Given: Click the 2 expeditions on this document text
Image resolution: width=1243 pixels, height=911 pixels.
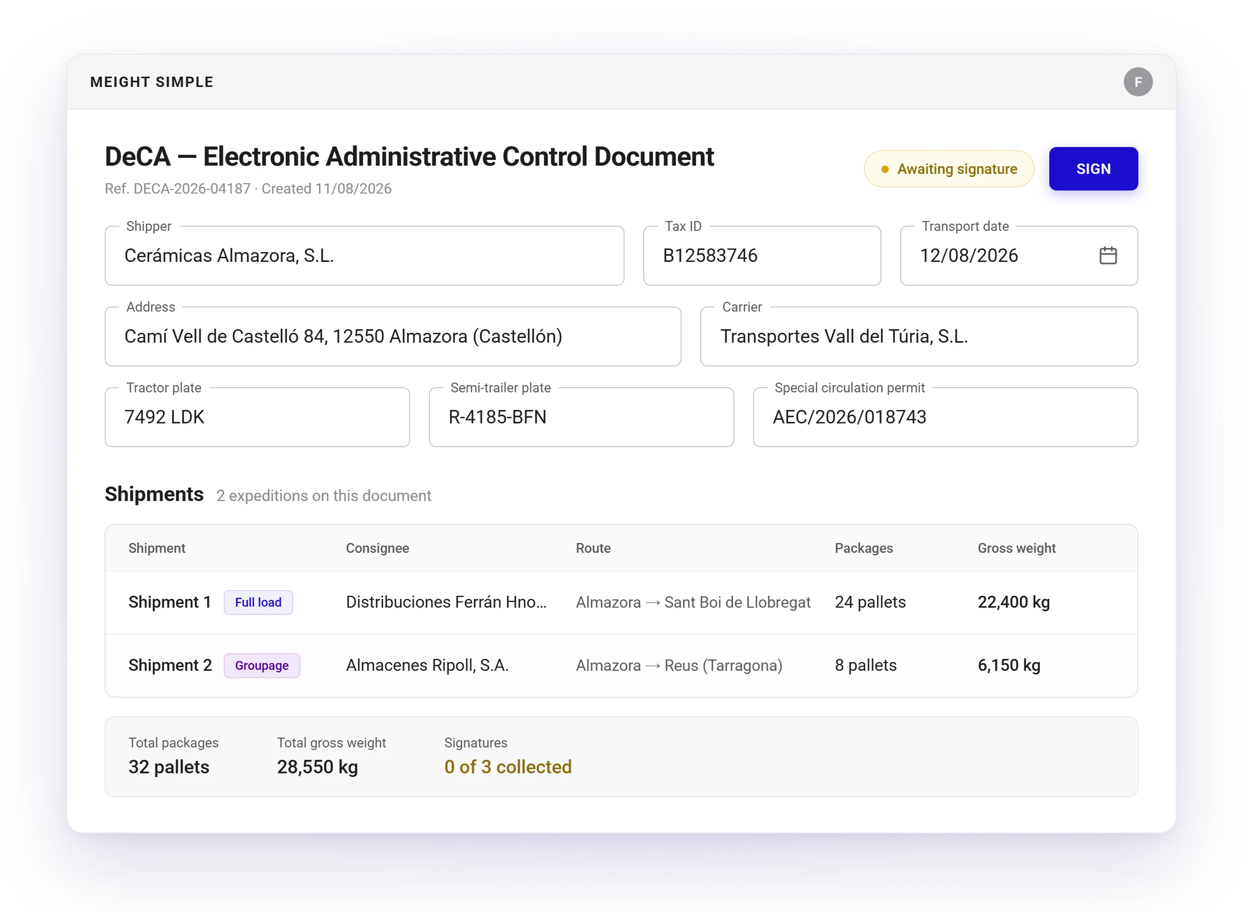Looking at the screenshot, I should (324, 496).
